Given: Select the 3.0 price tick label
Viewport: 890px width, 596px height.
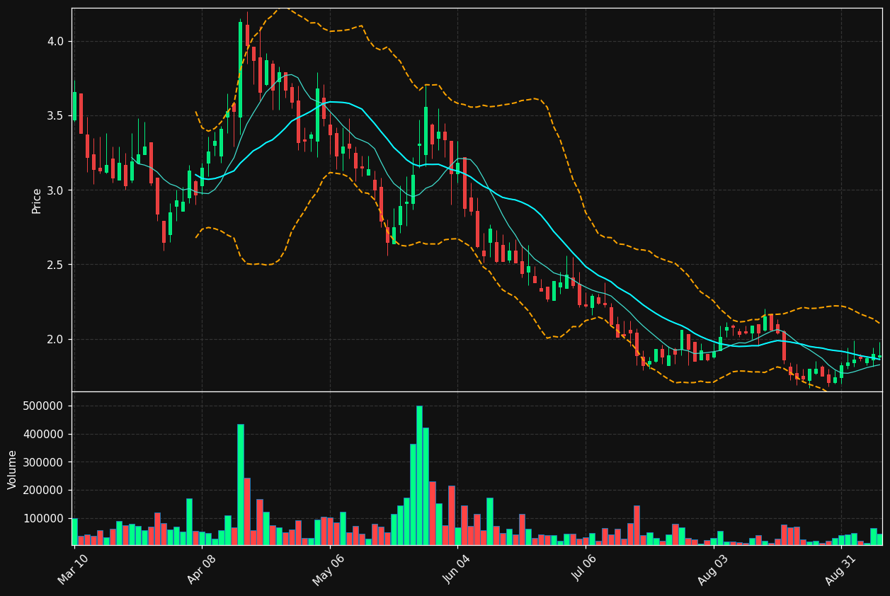Looking at the screenshot, I should pyautogui.click(x=55, y=190).
